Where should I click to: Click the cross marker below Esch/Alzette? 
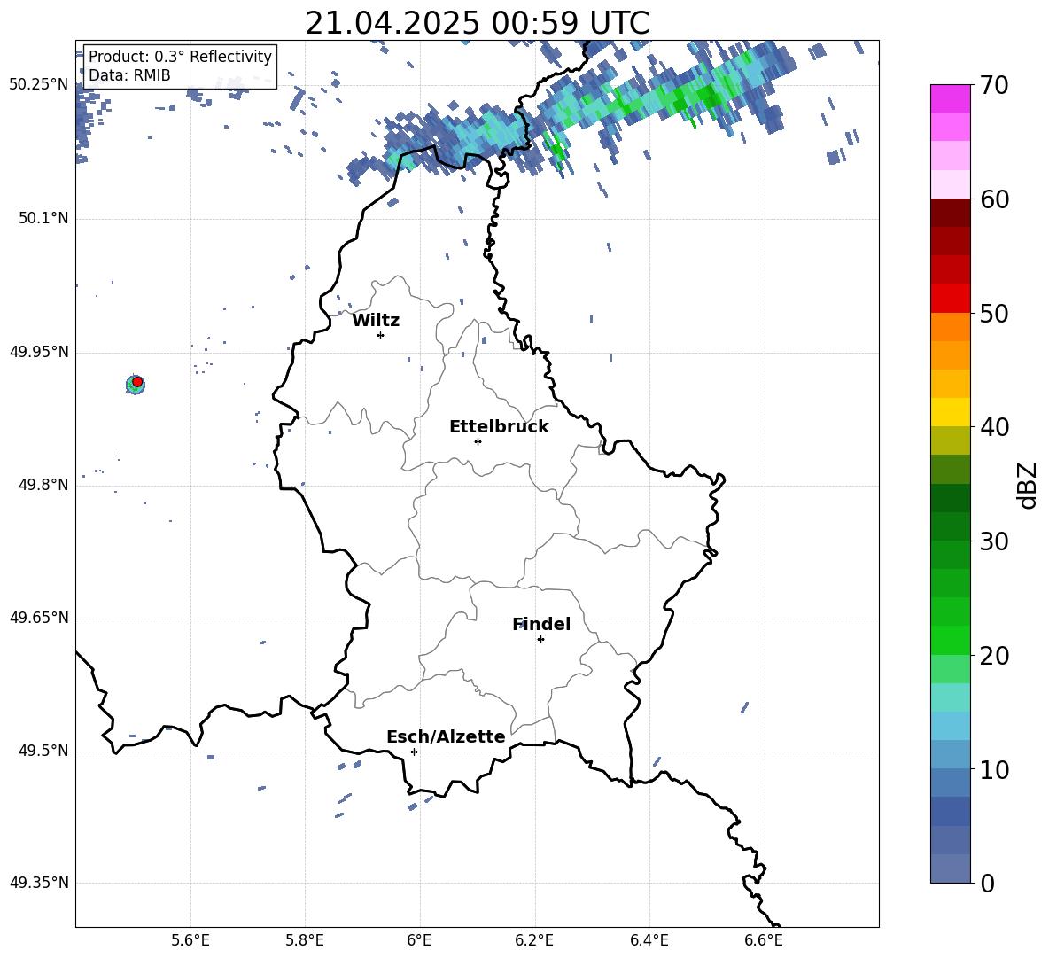click(x=414, y=752)
